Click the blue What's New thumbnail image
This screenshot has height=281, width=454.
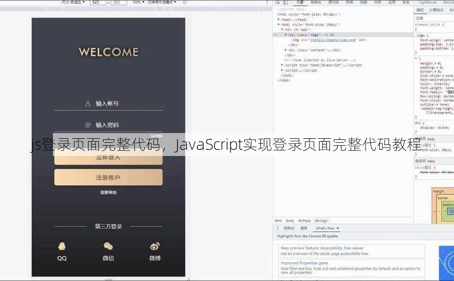[x=446, y=263]
